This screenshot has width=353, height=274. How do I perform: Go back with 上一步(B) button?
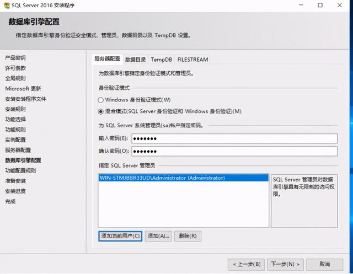point(247,264)
